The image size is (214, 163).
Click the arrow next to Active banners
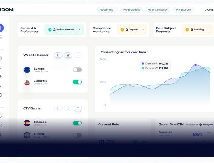[79, 30]
